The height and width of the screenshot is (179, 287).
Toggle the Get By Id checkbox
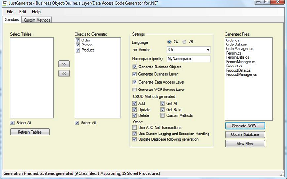(162, 109)
